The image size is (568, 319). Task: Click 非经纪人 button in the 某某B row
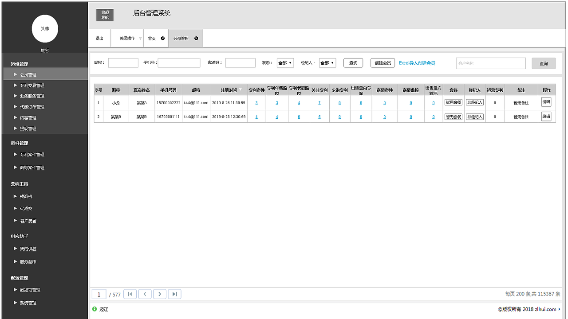tap(475, 117)
